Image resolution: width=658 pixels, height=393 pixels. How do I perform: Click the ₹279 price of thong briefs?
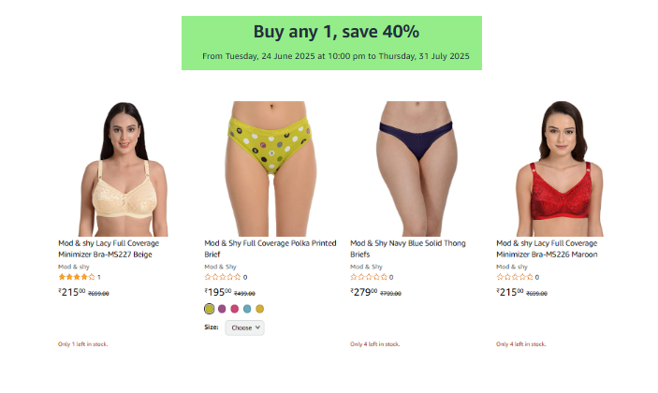tap(365, 292)
